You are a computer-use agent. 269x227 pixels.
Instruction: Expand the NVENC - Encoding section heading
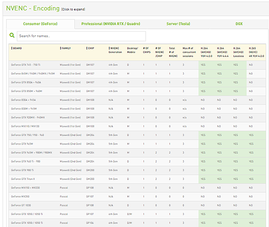[x=33, y=8]
